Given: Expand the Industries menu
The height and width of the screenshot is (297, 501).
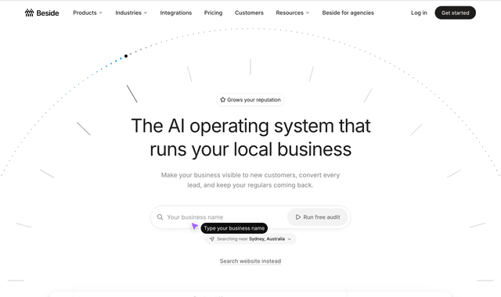Looking at the screenshot, I should 131,13.
